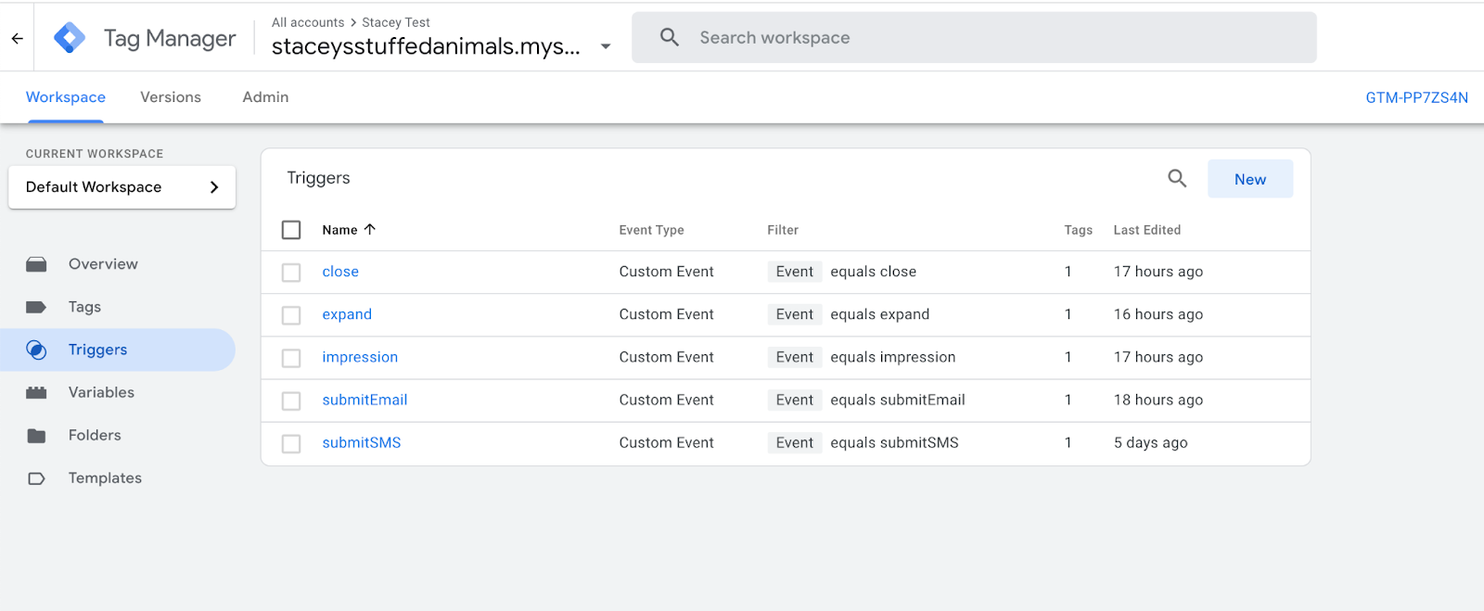
Task: Click the Last Edited column header
Action: click(1147, 230)
